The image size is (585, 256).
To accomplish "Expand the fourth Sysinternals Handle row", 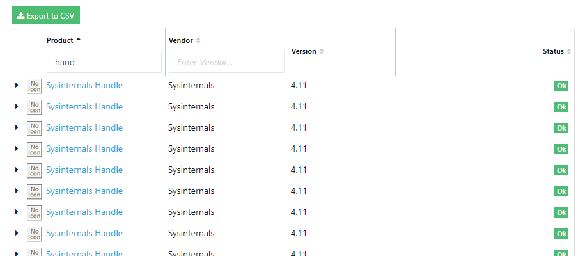I will point(17,148).
